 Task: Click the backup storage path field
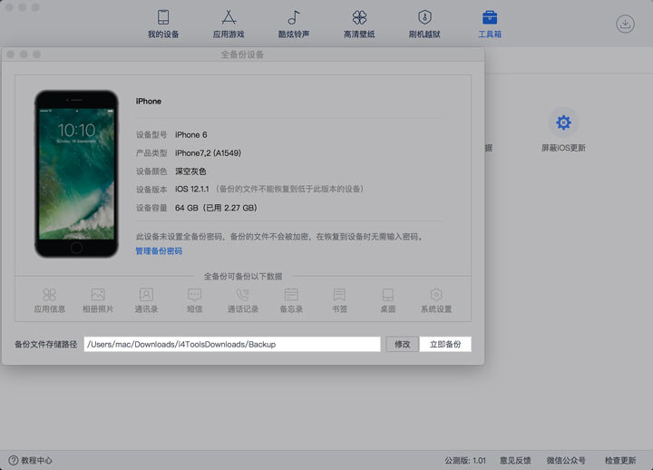pyautogui.click(x=231, y=344)
